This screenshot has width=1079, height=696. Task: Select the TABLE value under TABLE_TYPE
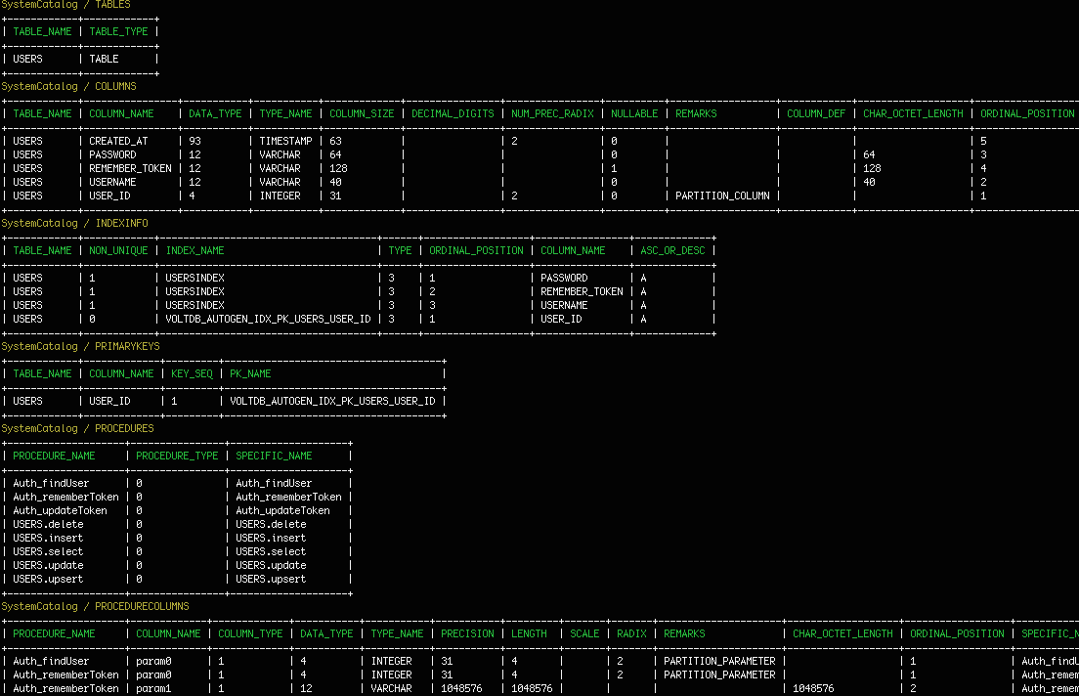[x=104, y=60]
